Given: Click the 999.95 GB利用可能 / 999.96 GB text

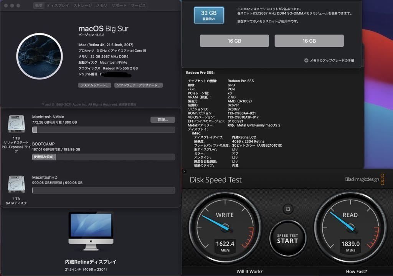Looking at the screenshot, I should point(57,183).
